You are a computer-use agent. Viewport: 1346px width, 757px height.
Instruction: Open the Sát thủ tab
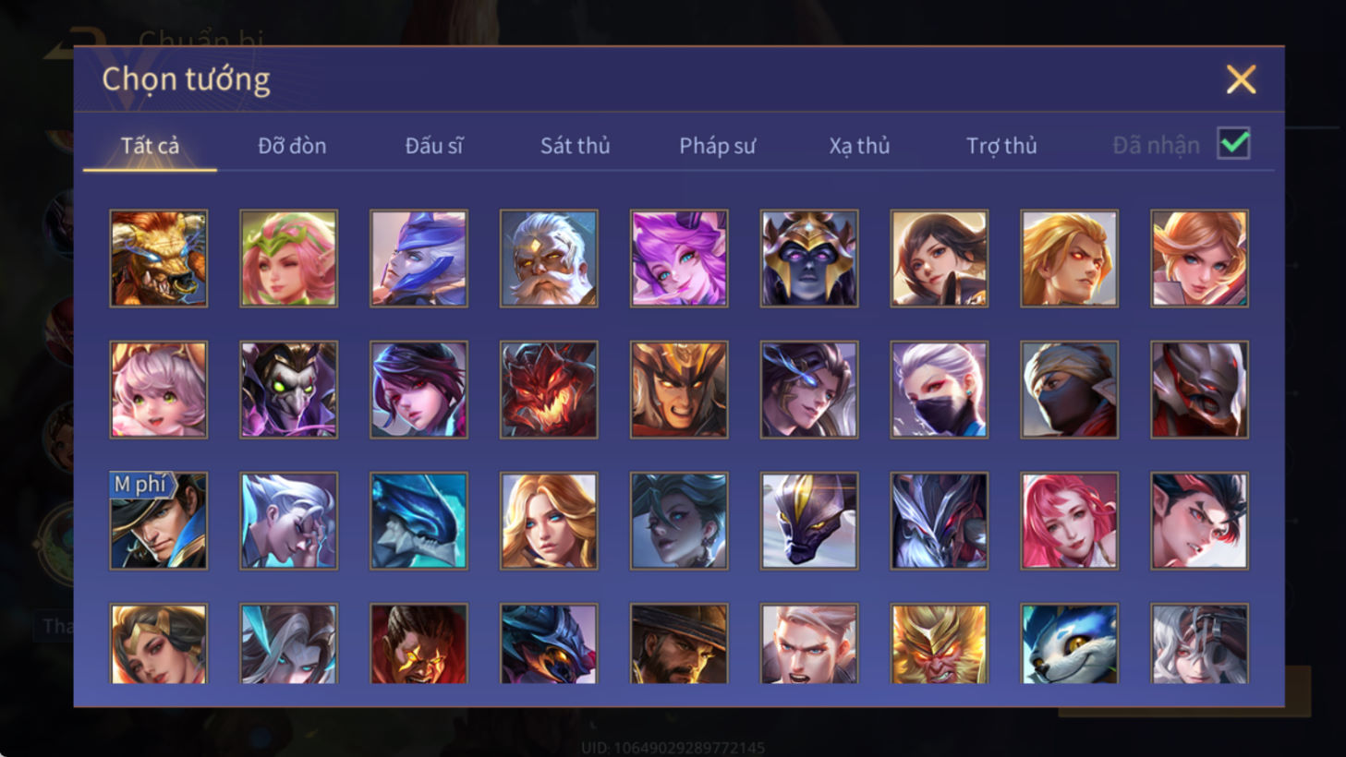[x=575, y=146]
